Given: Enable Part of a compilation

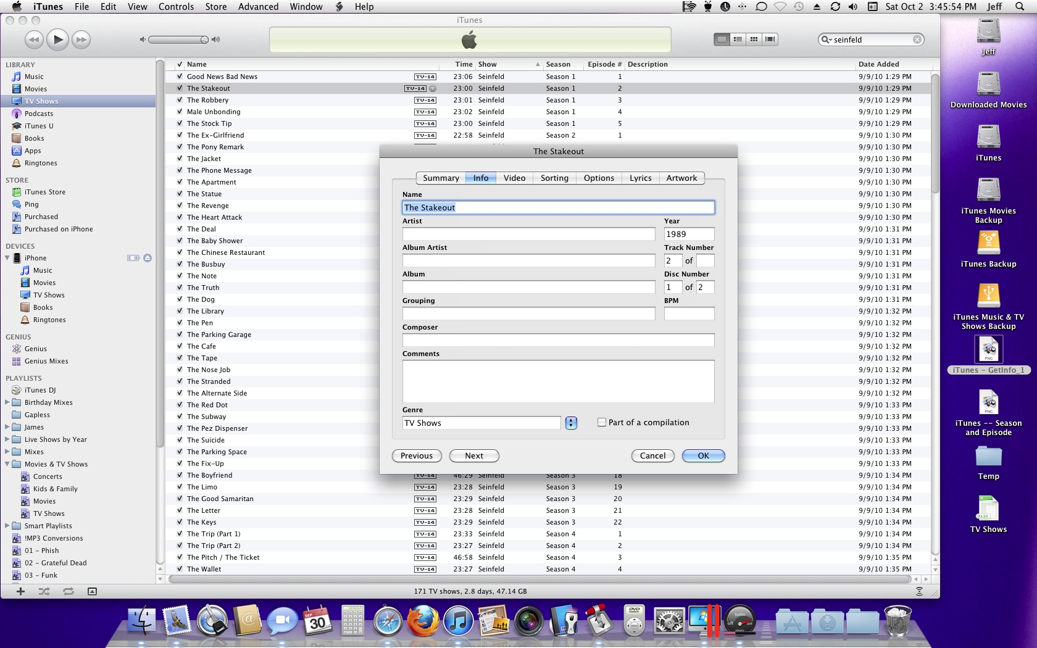Looking at the screenshot, I should 601,422.
